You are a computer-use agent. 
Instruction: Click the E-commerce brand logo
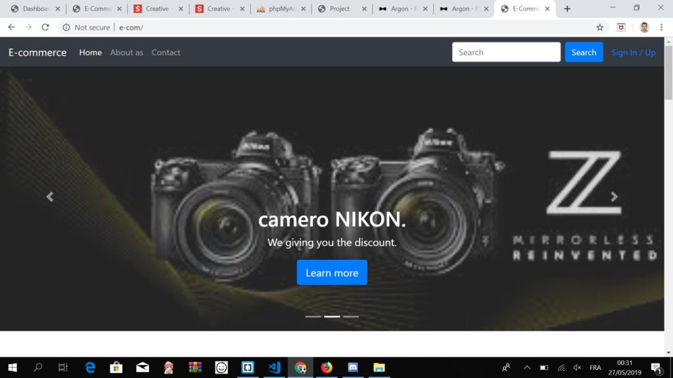[37, 52]
